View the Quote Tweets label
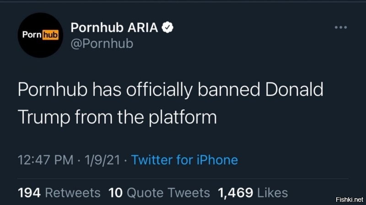Viewport: 366px width, 205px height. click(x=168, y=193)
